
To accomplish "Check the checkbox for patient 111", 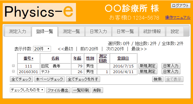I will (x=13, y=66).
